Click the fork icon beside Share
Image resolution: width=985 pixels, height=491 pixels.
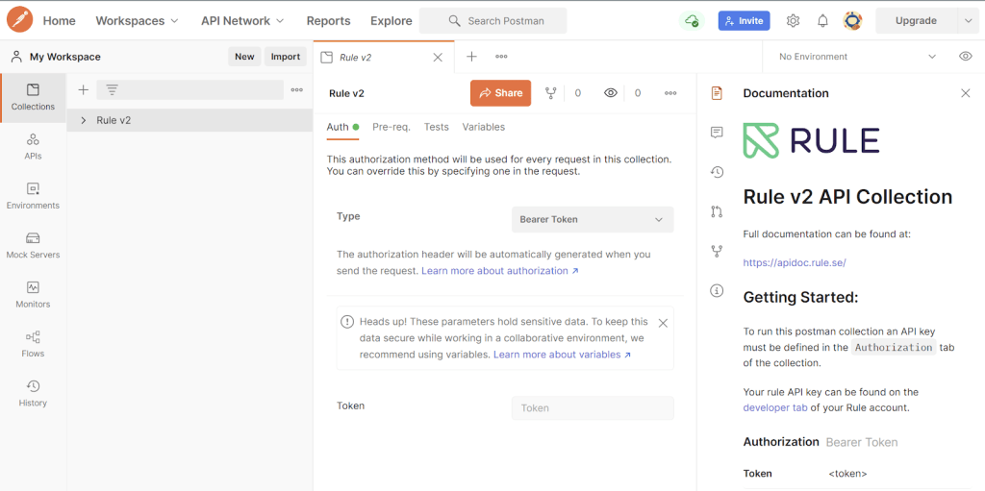click(x=551, y=93)
